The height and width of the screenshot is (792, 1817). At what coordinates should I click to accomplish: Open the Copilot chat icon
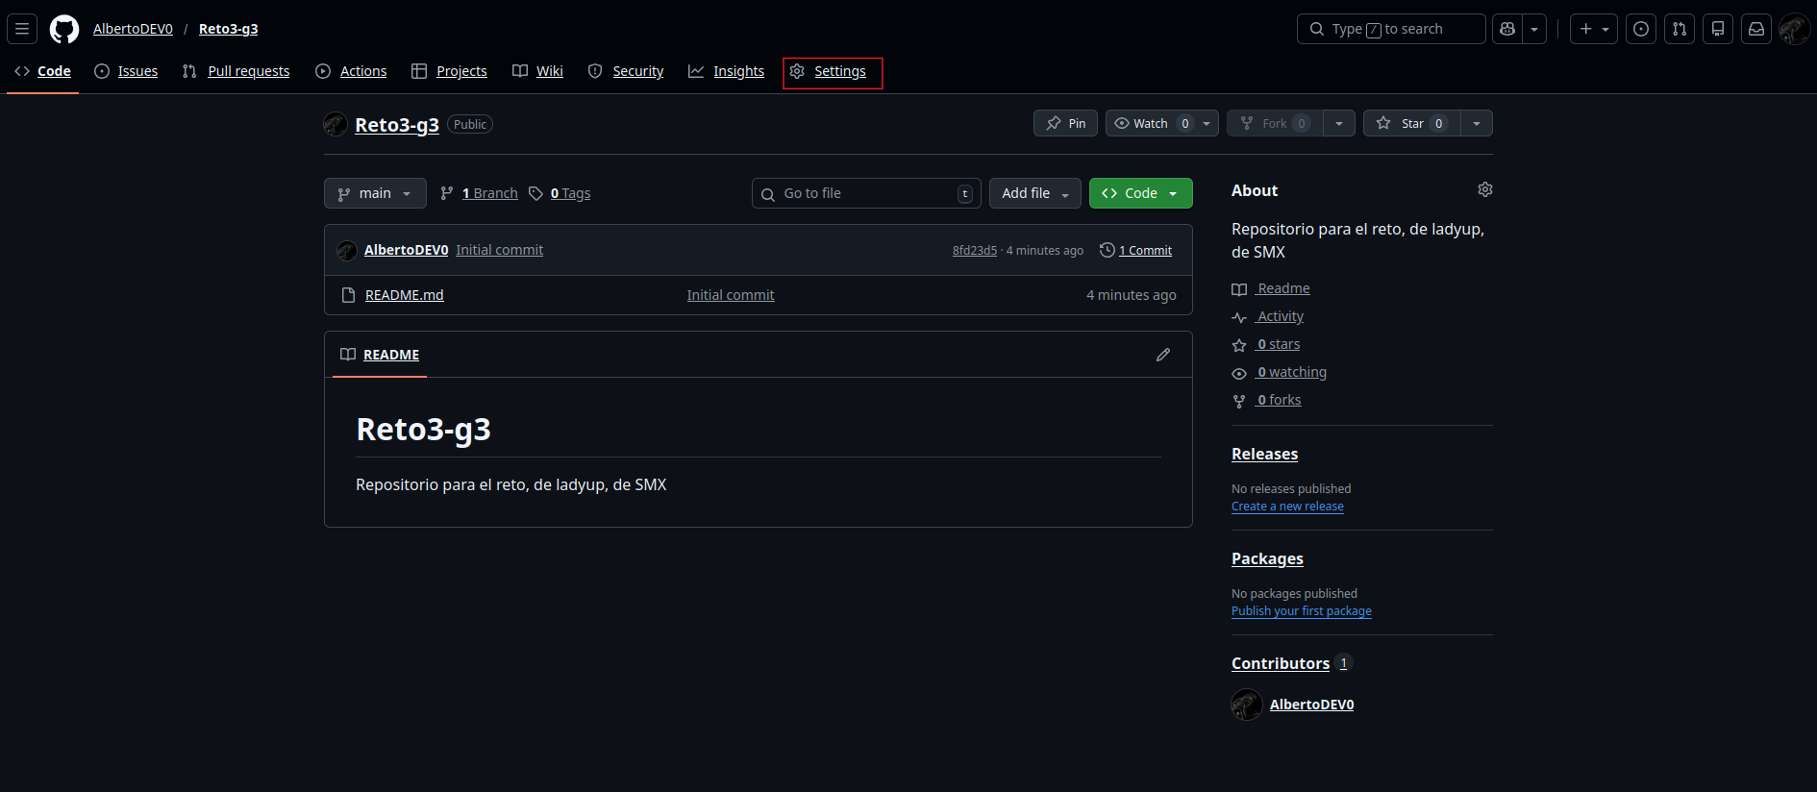[x=1507, y=29]
